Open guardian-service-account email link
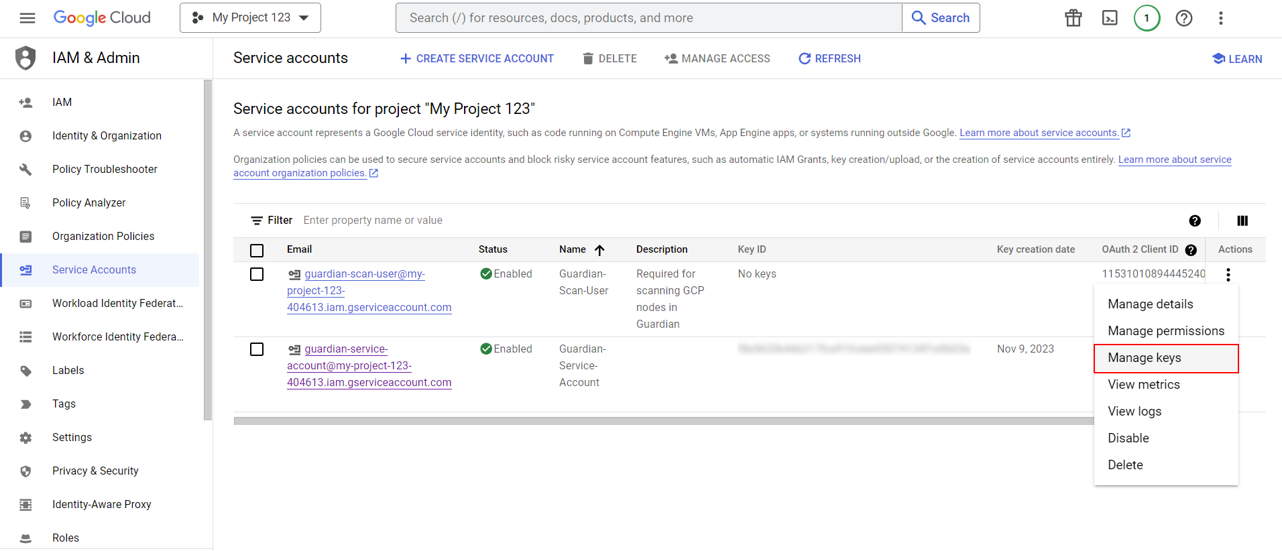 pyautogui.click(x=369, y=366)
